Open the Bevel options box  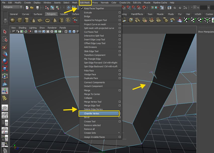(x=120, y=117)
